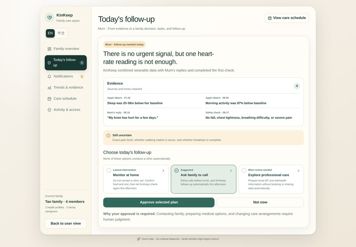Click the Care schedule calendar icon in sidebar

point(49,99)
